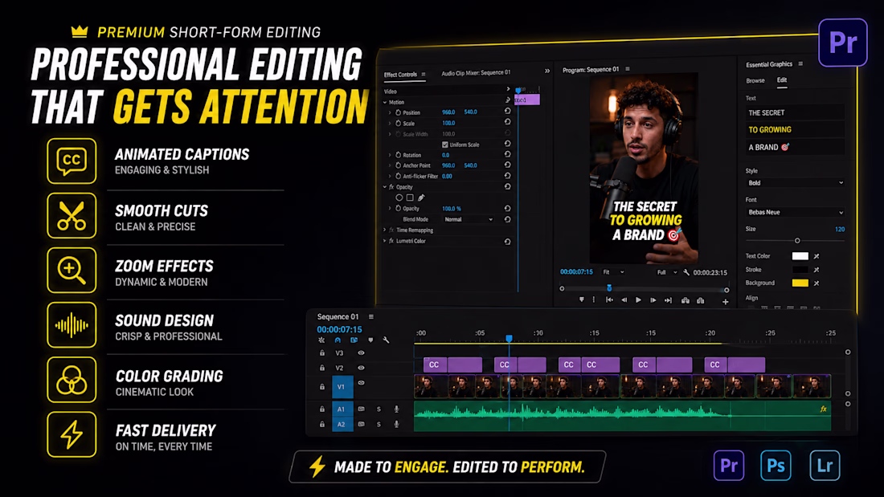Lock the V3 track

pyautogui.click(x=322, y=352)
